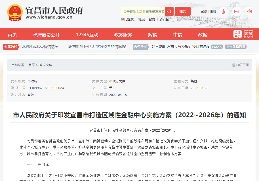Click the printer icon for 打印页面
The width and height of the screenshot is (259, 181).
233,65
